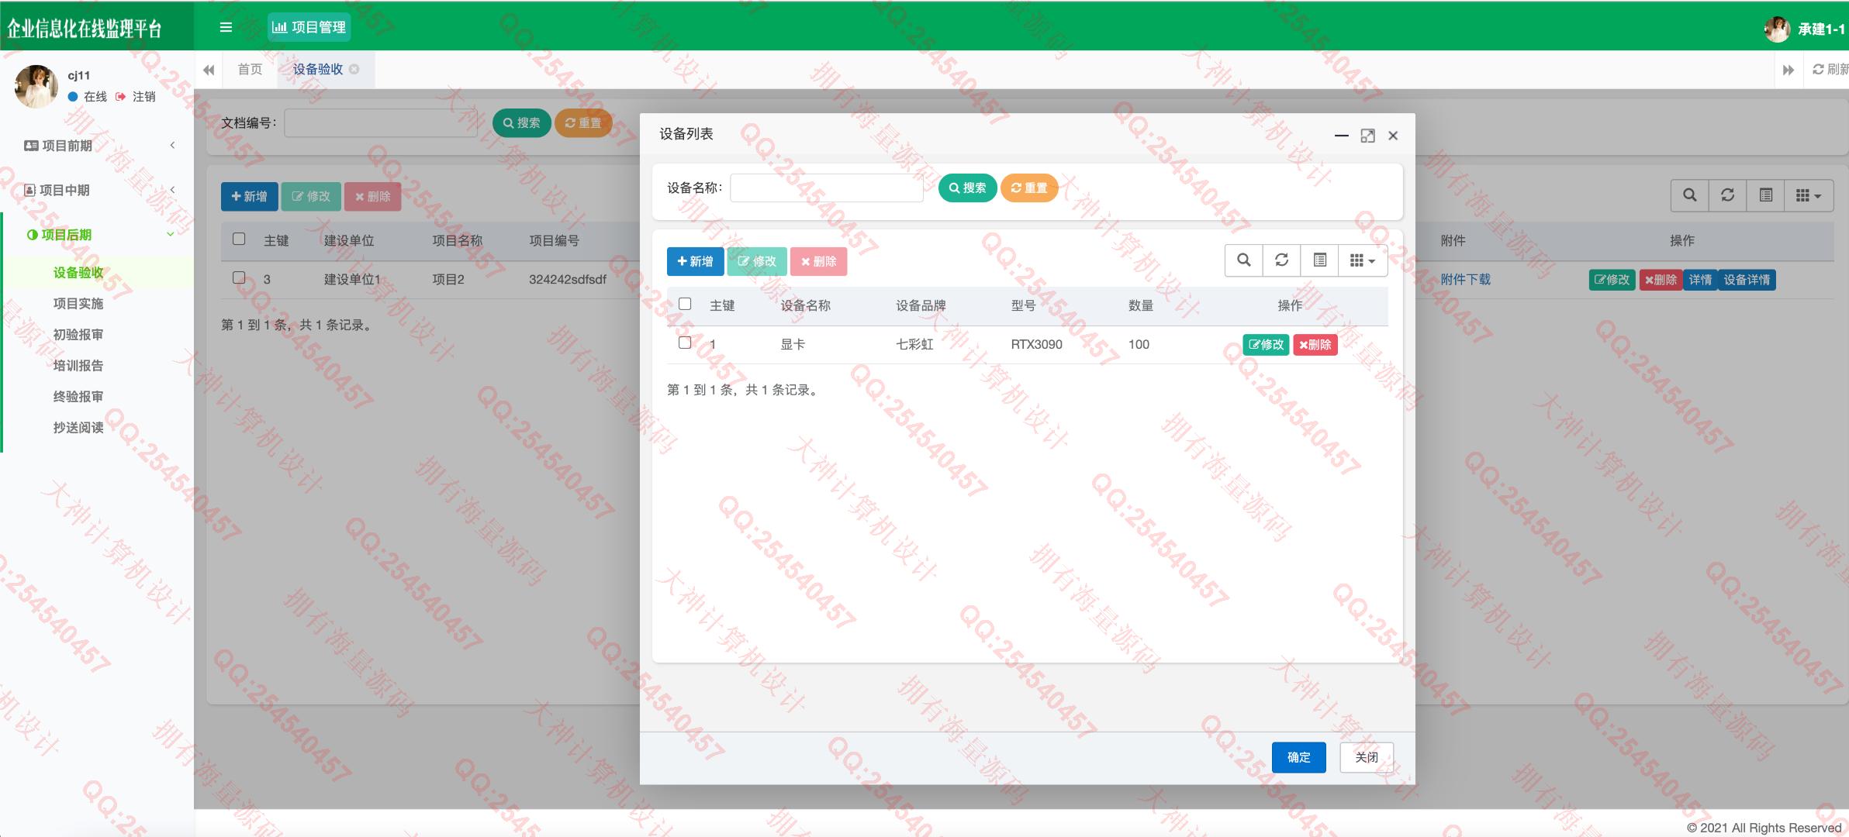1849x837 pixels.
Task: Click the user avatar in the top right
Action: (x=1777, y=29)
